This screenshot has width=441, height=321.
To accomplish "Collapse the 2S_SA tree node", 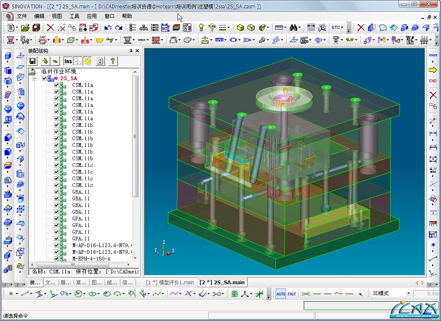I will [x=34, y=78].
